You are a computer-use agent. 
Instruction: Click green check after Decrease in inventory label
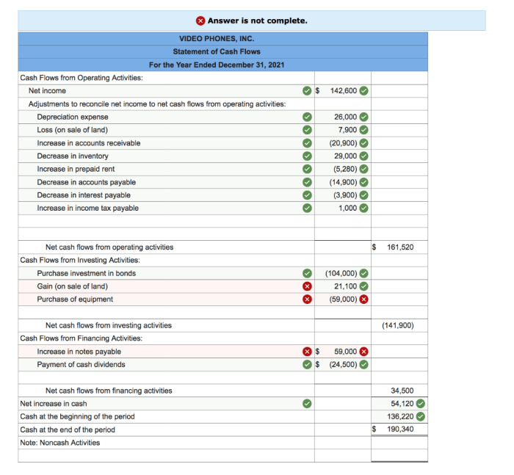tap(307, 156)
